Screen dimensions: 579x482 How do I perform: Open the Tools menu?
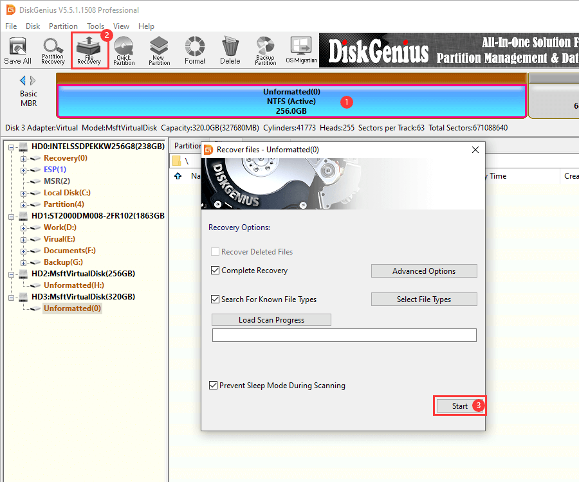click(95, 26)
